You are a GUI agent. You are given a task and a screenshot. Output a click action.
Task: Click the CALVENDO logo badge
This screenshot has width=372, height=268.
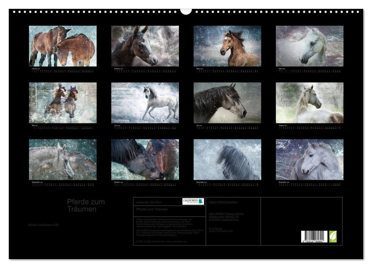pyautogui.click(x=193, y=201)
